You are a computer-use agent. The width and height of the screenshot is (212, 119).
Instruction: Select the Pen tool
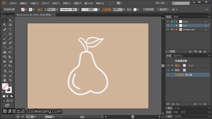(5, 29)
